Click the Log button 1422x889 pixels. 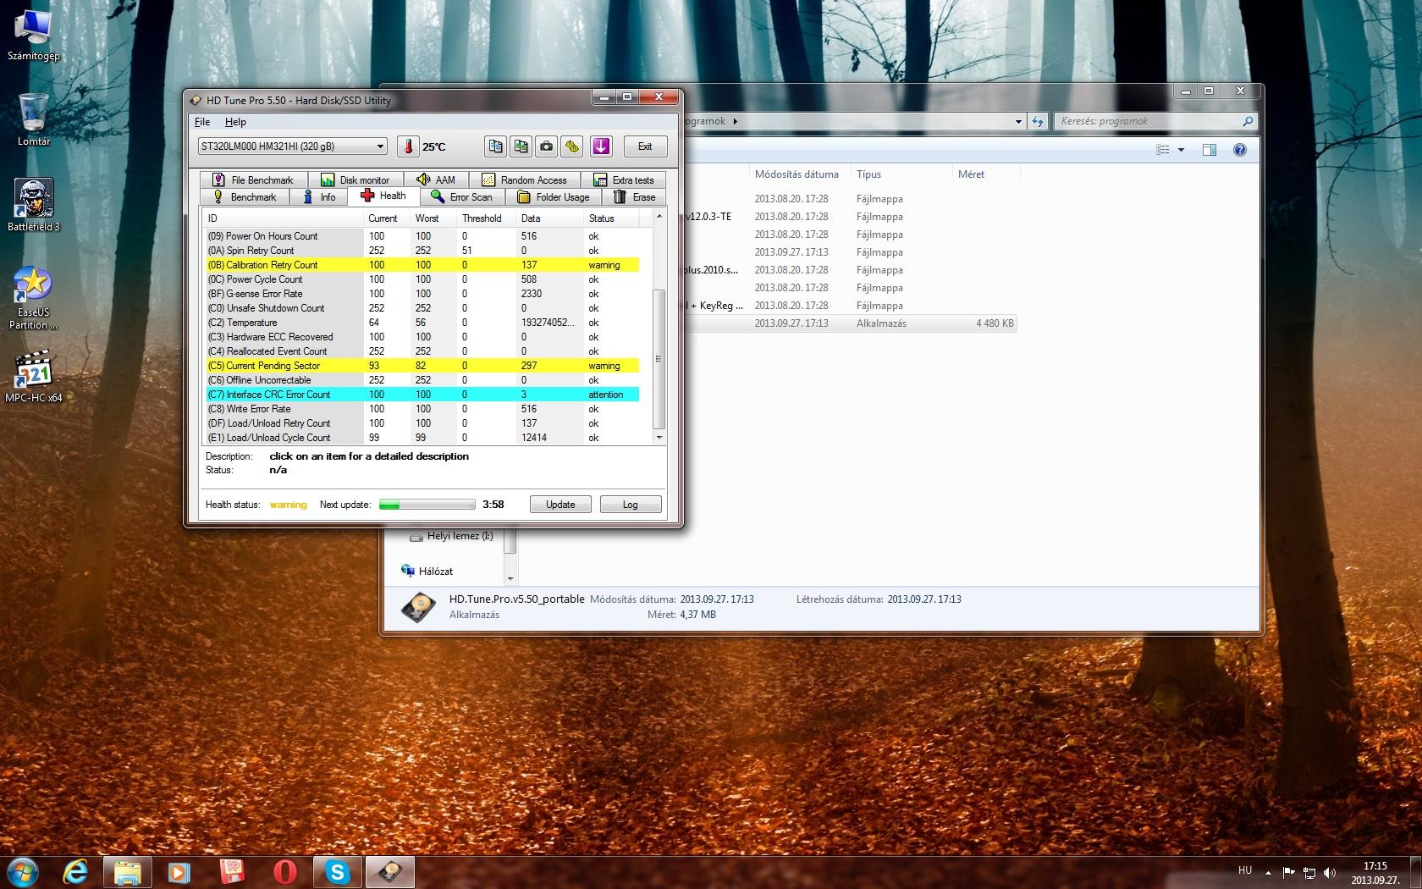pyautogui.click(x=631, y=505)
